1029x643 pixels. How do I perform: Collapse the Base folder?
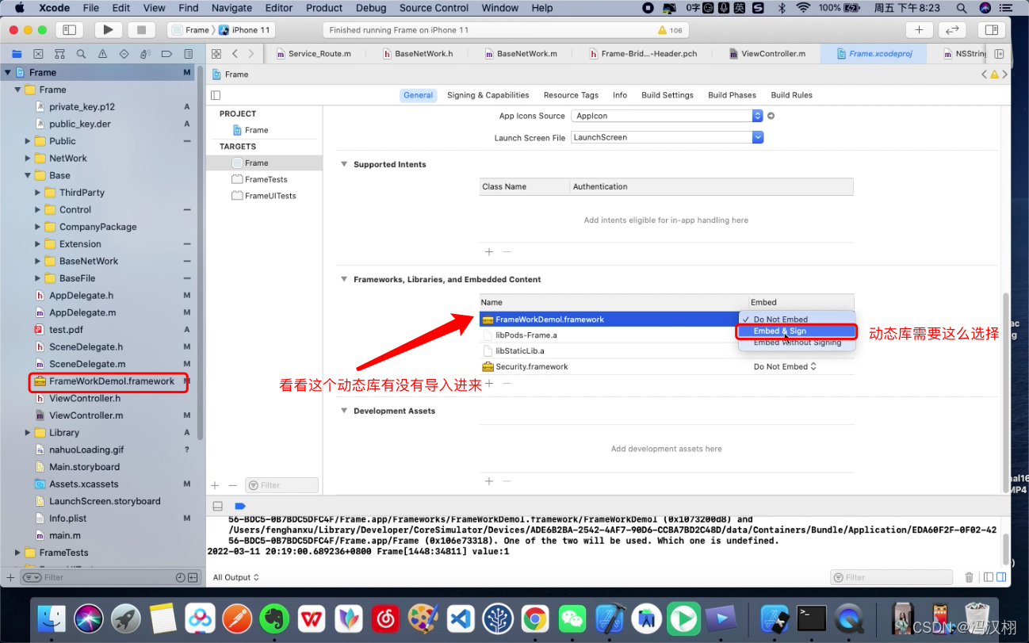(x=27, y=175)
